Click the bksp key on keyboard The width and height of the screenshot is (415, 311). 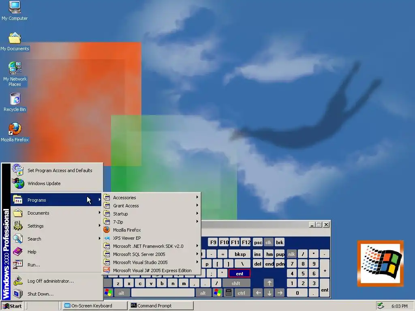coord(240,254)
